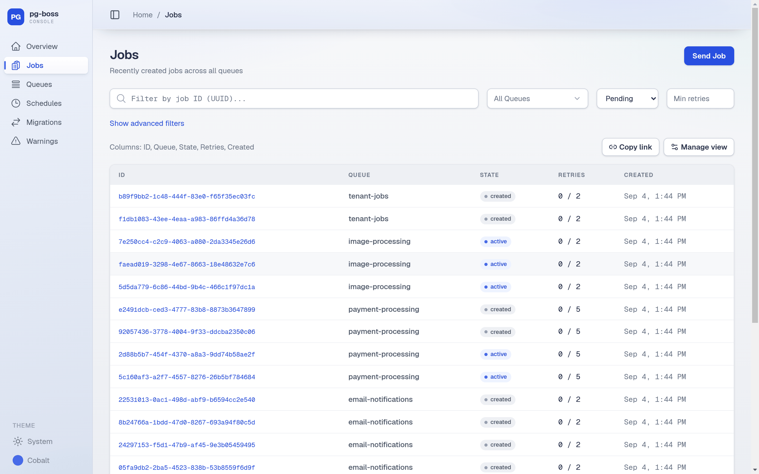This screenshot has height=474, width=759.
Task: Select the Cobalt theme label
Action: (38, 460)
